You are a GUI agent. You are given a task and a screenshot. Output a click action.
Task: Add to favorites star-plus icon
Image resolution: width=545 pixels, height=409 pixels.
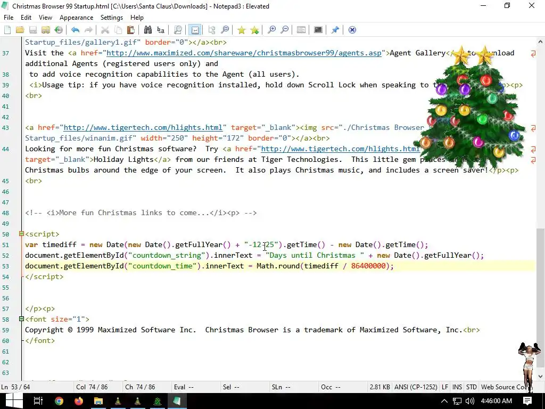tap(255, 30)
